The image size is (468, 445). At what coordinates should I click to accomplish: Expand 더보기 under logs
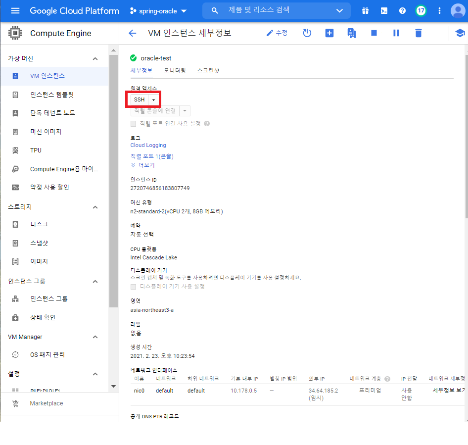[142, 165]
